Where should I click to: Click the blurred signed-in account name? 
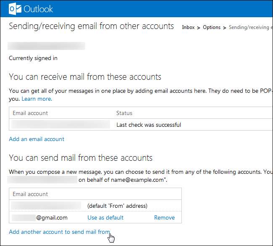click(x=46, y=46)
